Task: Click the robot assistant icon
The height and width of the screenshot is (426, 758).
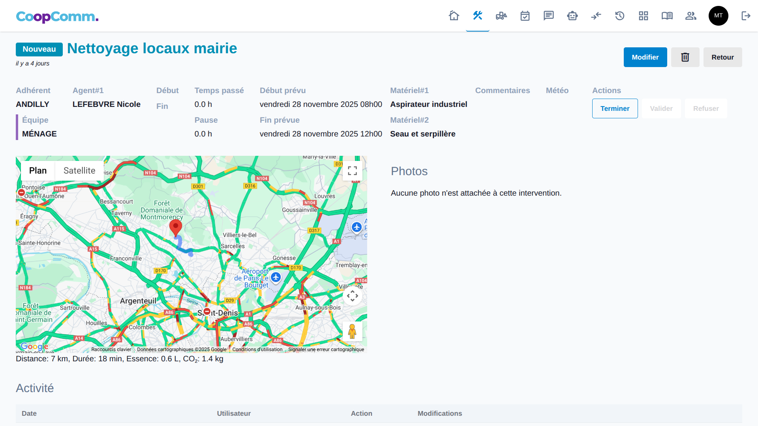Action: click(572, 16)
